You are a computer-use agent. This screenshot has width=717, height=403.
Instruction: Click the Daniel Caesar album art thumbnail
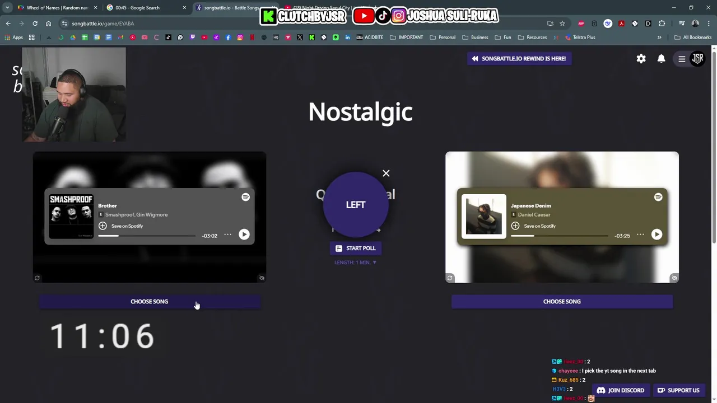pyautogui.click(x=484, y=217)
